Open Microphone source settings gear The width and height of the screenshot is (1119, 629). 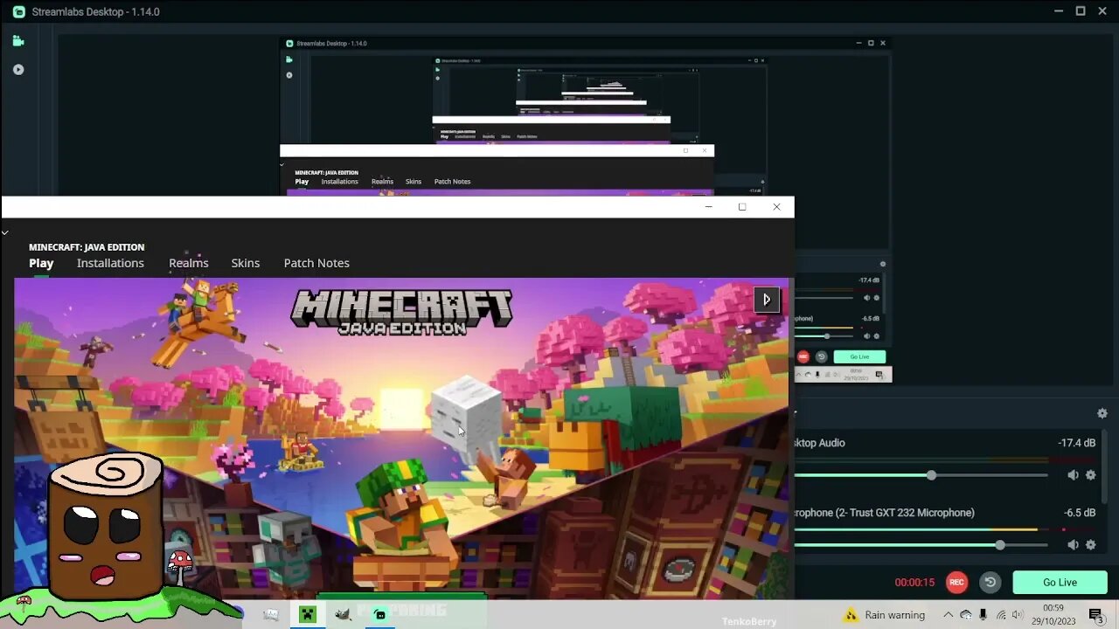point(1090,545)
